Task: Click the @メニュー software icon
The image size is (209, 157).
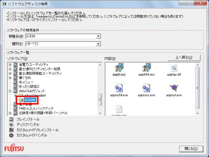Action: click(x=15, y=82)
